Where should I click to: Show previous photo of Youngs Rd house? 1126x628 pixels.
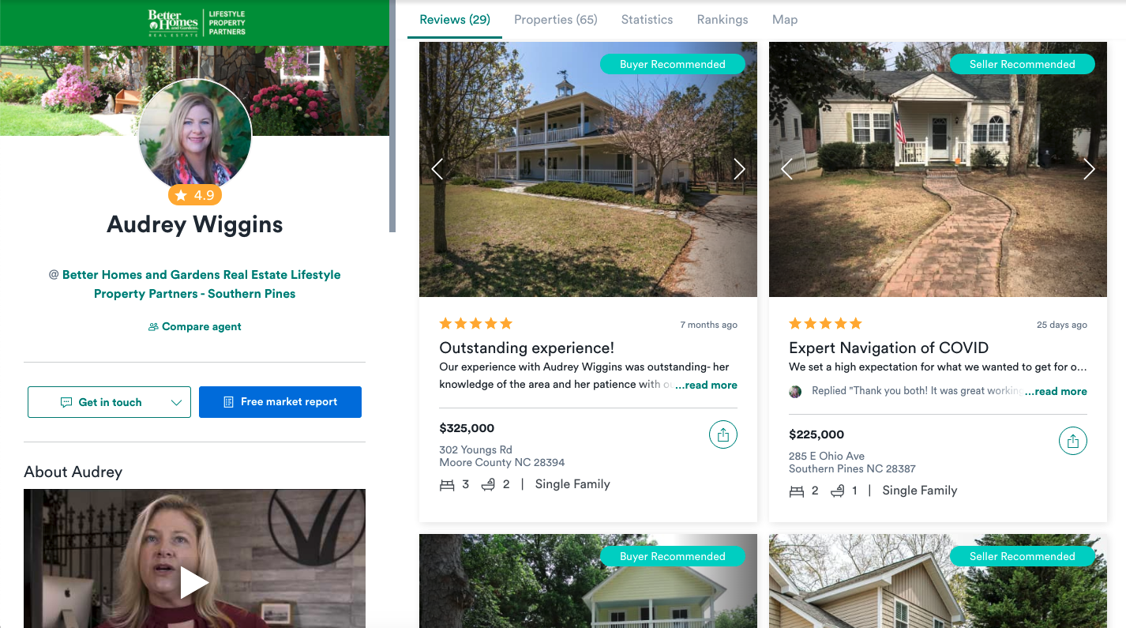(x=437, y=169)
